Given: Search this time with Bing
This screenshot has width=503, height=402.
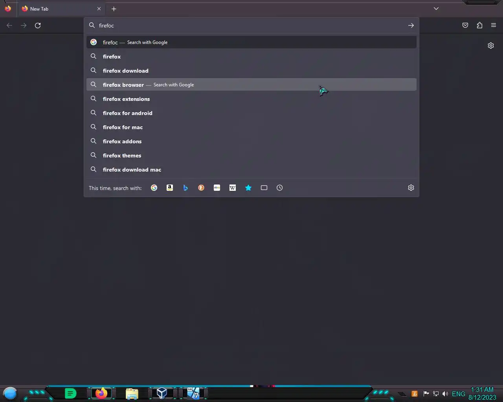Looking at the screenshot, I should click(x=185, y=188).
